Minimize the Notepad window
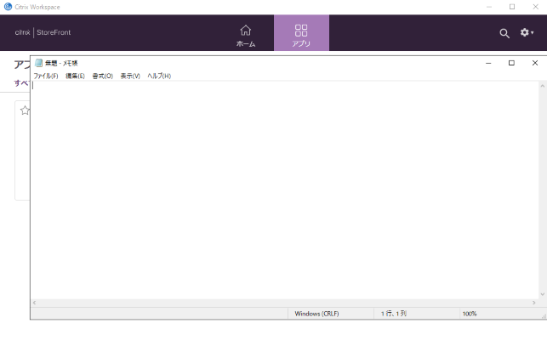 pos(488,63)
